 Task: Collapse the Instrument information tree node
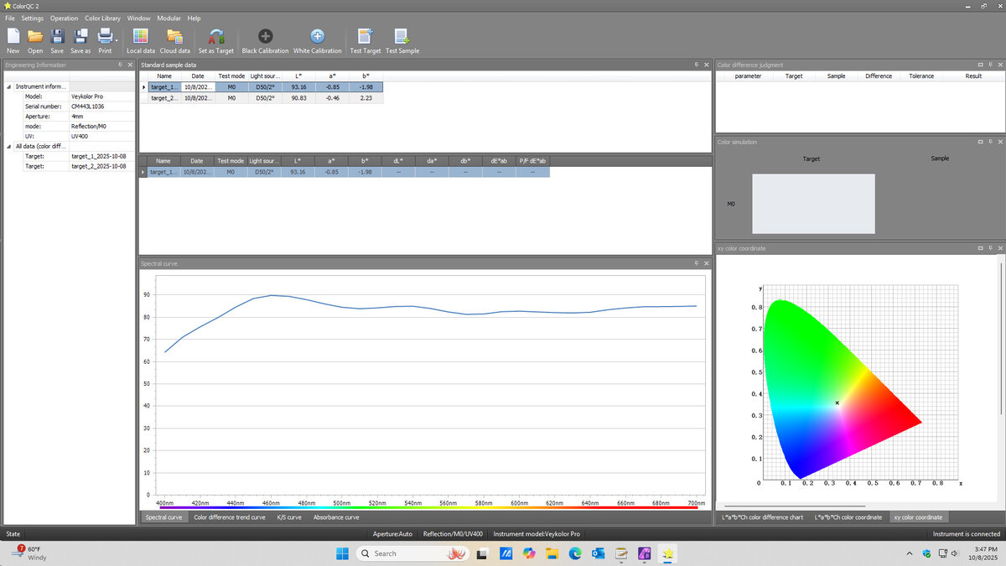[9, 86]
